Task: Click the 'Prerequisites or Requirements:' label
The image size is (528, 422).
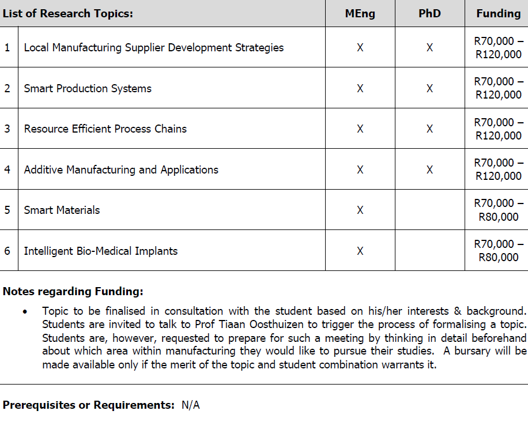Action: (x=88, y=405)
